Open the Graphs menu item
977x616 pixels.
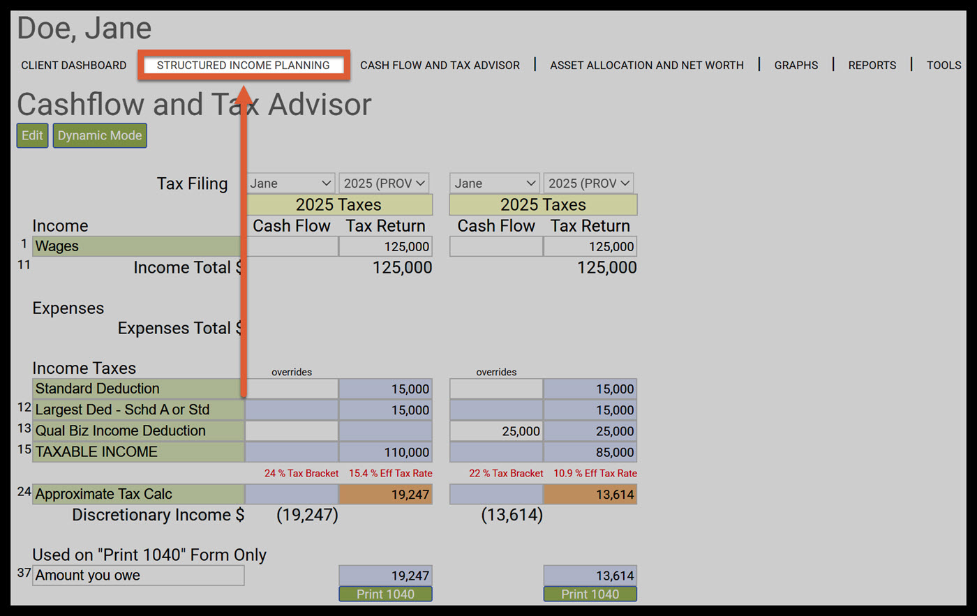(x=796, y=65)
